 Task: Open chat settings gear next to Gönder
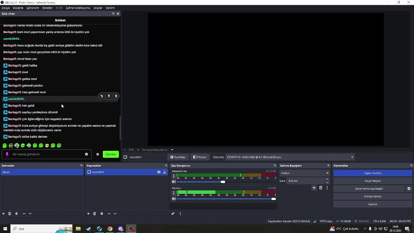(98, 154)
